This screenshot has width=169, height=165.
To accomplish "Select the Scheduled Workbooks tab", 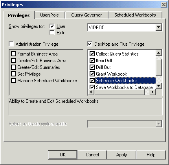I will click(x=135, y=15).
